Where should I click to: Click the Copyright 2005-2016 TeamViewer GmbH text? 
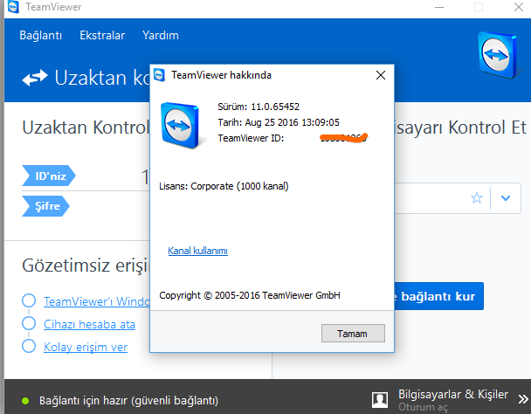coord(250,295)
